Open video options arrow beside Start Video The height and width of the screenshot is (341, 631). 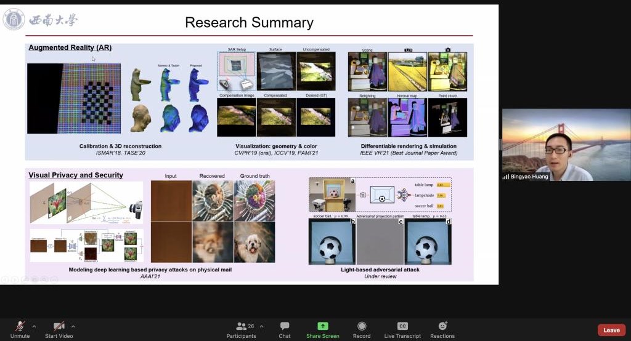(73, 326)
